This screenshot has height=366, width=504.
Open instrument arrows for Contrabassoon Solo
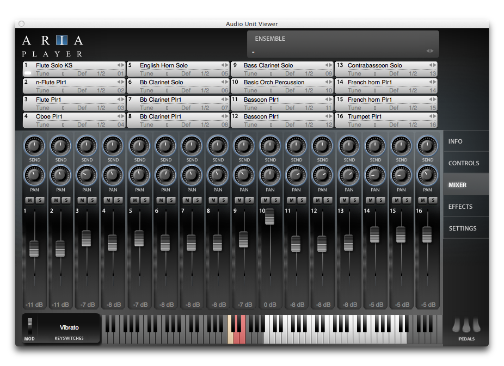point(433,65)
